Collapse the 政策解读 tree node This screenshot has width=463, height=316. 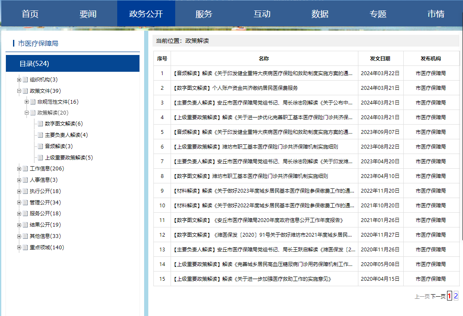coord(26,113)
